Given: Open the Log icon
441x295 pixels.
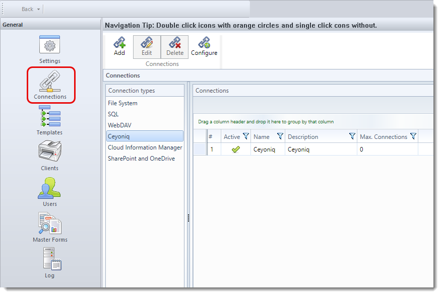Looking at the screenshot, I should click(x=50, y=260).
